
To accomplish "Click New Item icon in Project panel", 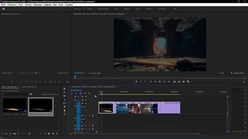I will pyautogui.click(x=53, y=134).
